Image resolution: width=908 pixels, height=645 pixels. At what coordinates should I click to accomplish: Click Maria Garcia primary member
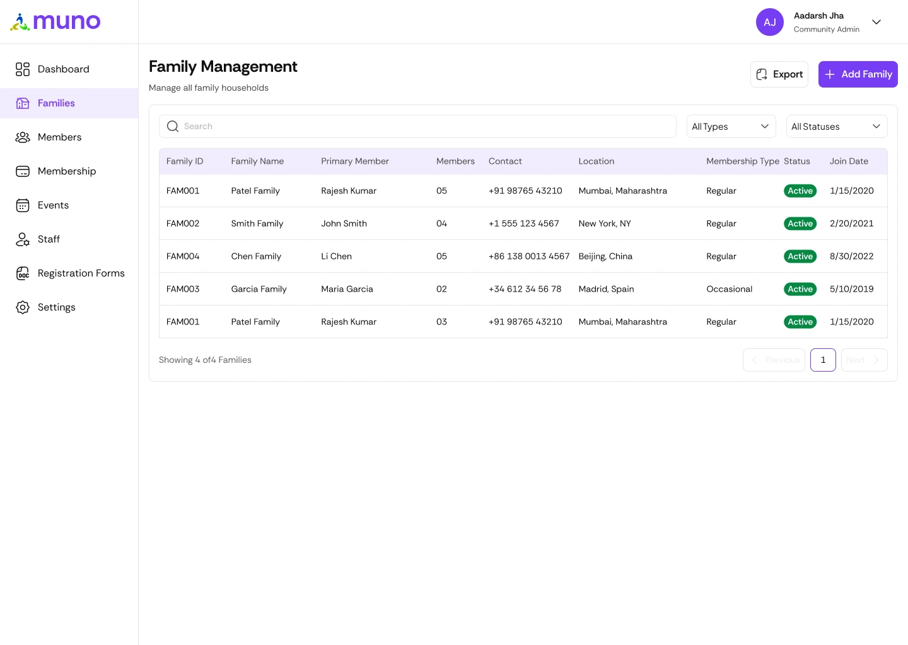(347, 289)
